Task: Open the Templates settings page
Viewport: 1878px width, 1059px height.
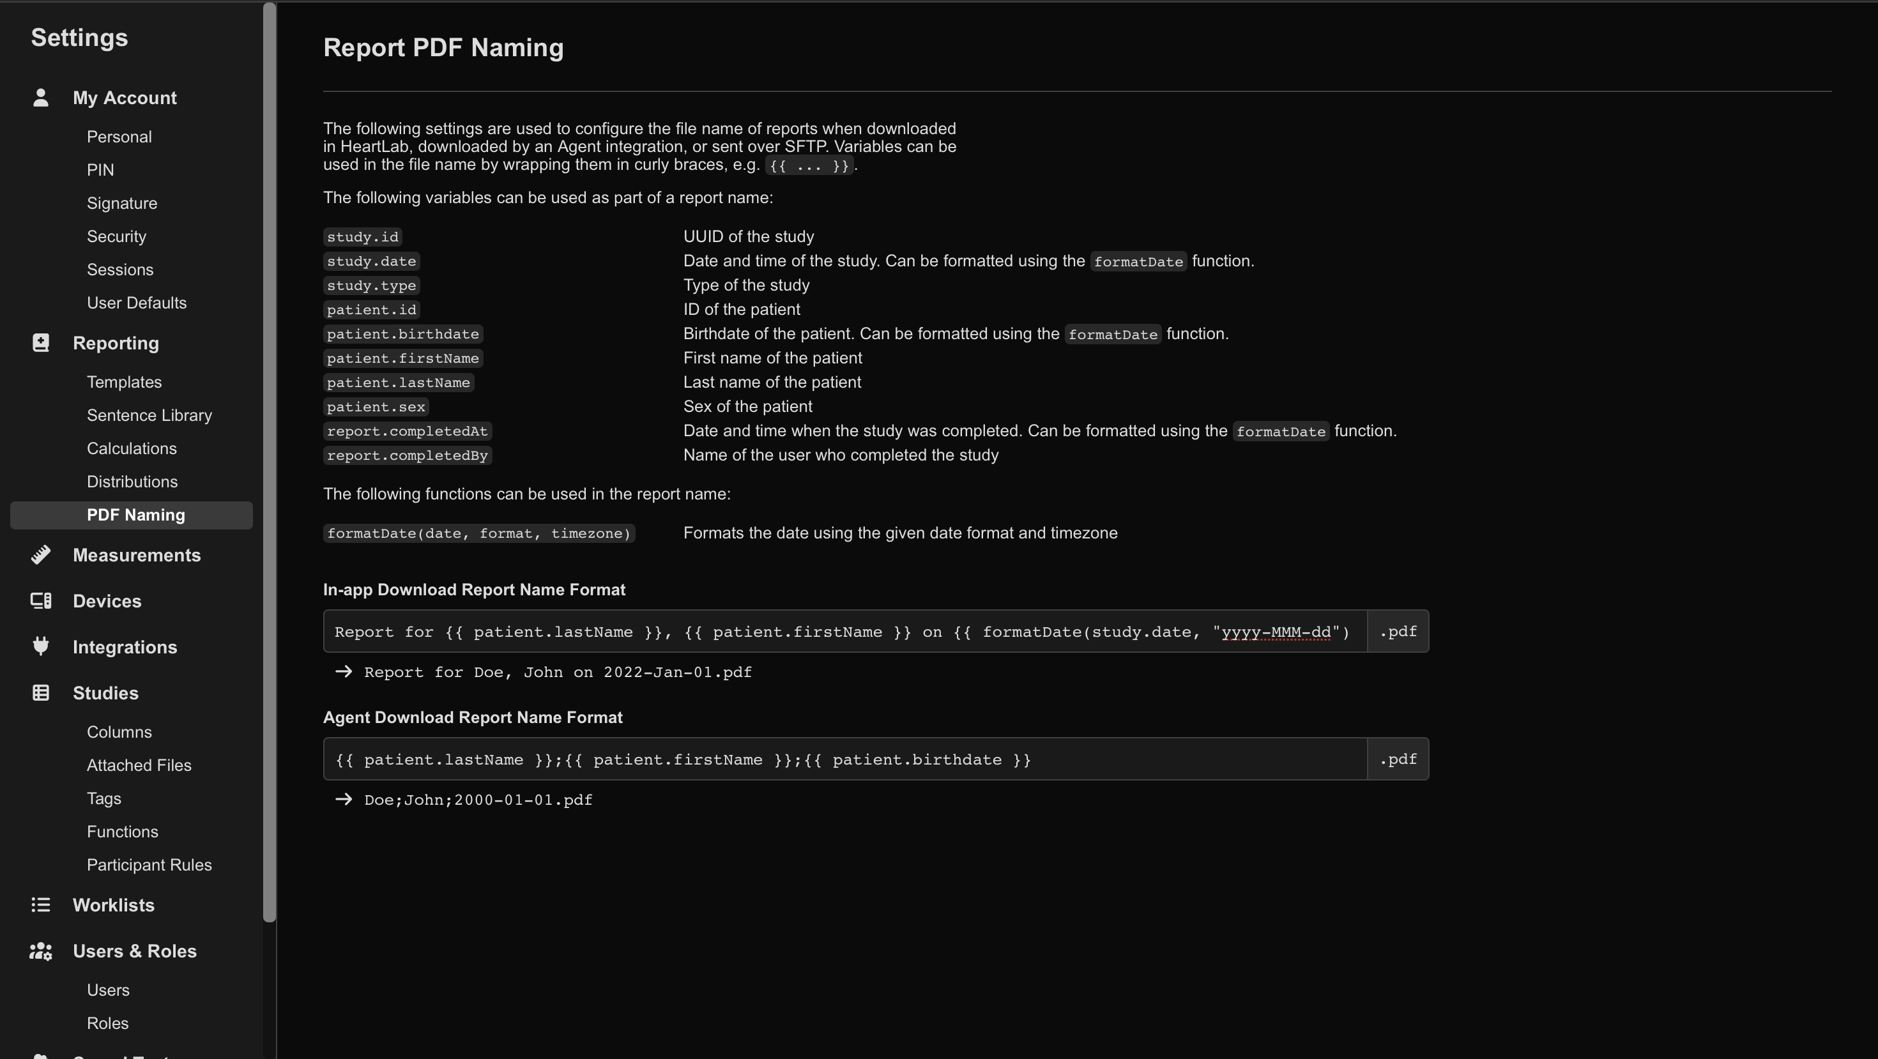Action: coord(124,382)
